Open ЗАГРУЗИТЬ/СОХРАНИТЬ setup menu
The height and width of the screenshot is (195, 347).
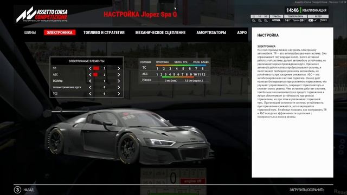tap(307, 190)
